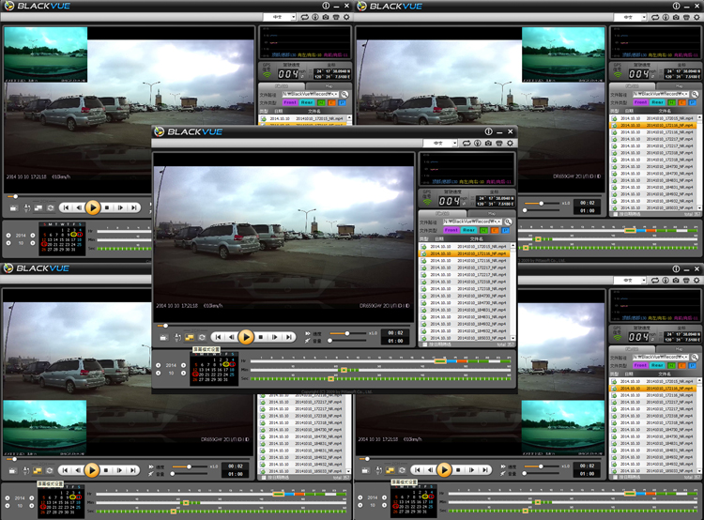Click the yellow screen mode icon in center window

coord(188,336)
